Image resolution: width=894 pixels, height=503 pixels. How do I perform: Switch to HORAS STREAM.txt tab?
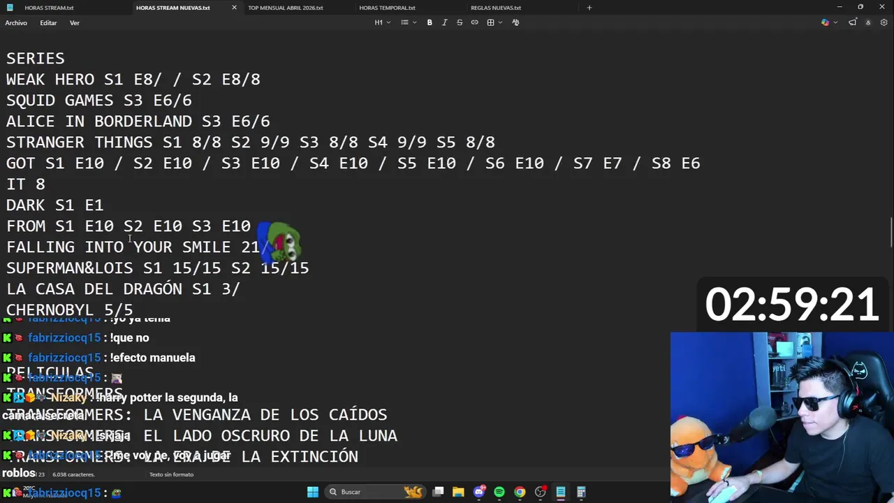coord(49,8)
